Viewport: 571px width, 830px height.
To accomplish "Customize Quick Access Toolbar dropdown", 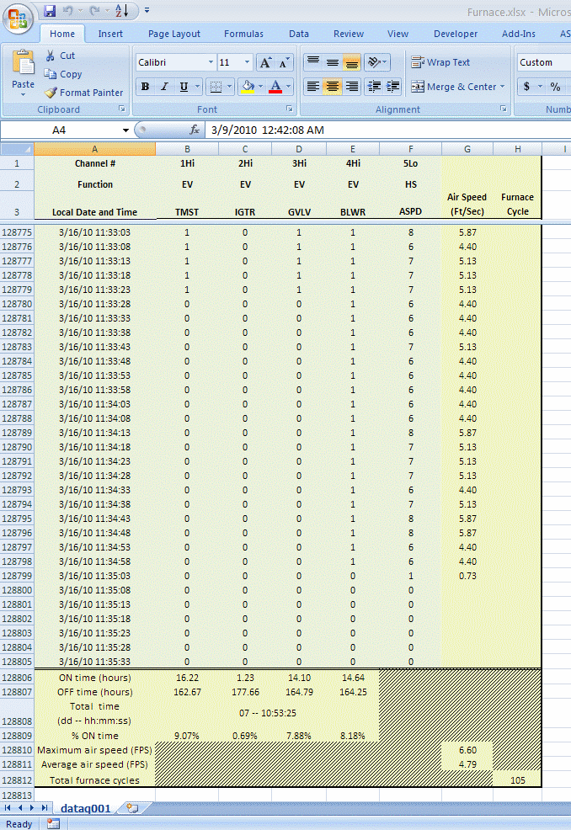I will pyautogui.click(x=147, y=10).
